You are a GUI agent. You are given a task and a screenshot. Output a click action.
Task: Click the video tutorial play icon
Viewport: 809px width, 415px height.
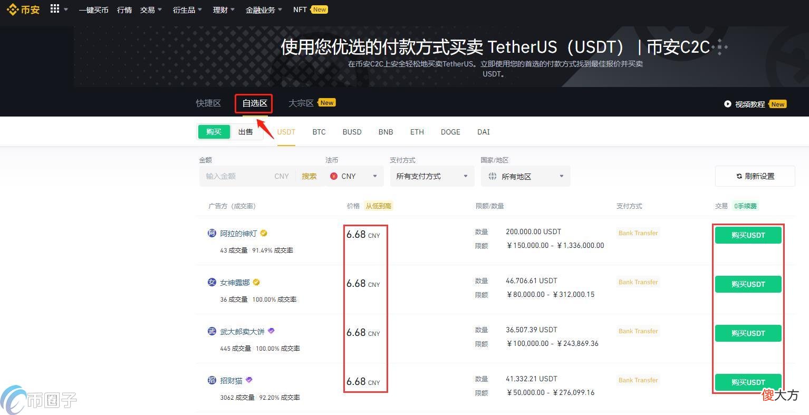(728, 104)
